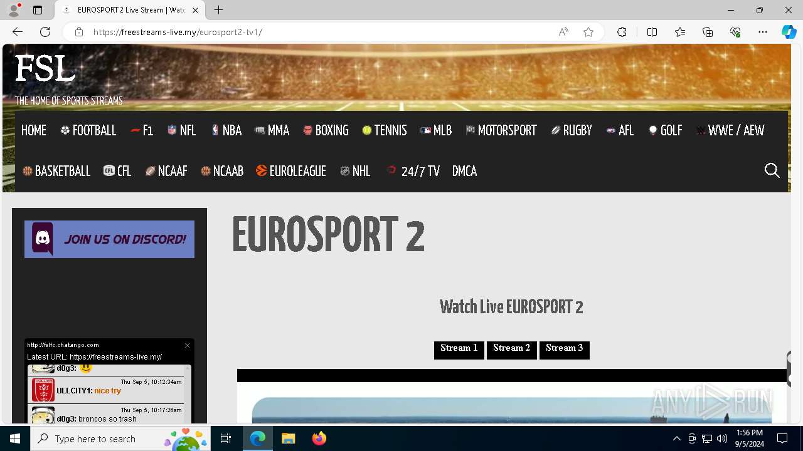The height and width of the screenshot is (451, 803).
Task: Close the EUROSPORT 2 Live Stream tab
Action: [195, 10]
